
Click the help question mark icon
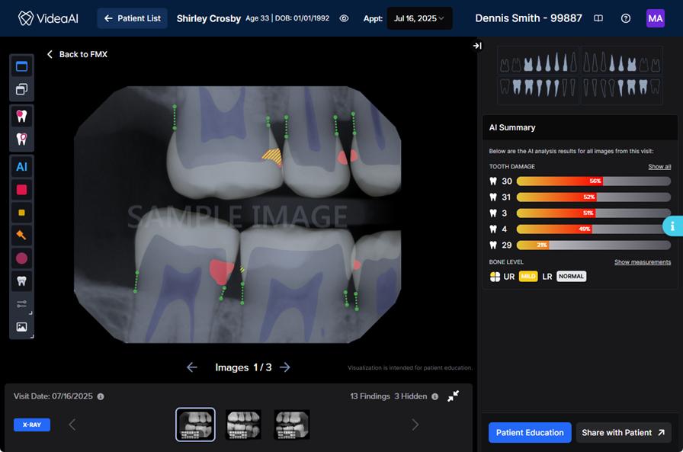(626, 18)
